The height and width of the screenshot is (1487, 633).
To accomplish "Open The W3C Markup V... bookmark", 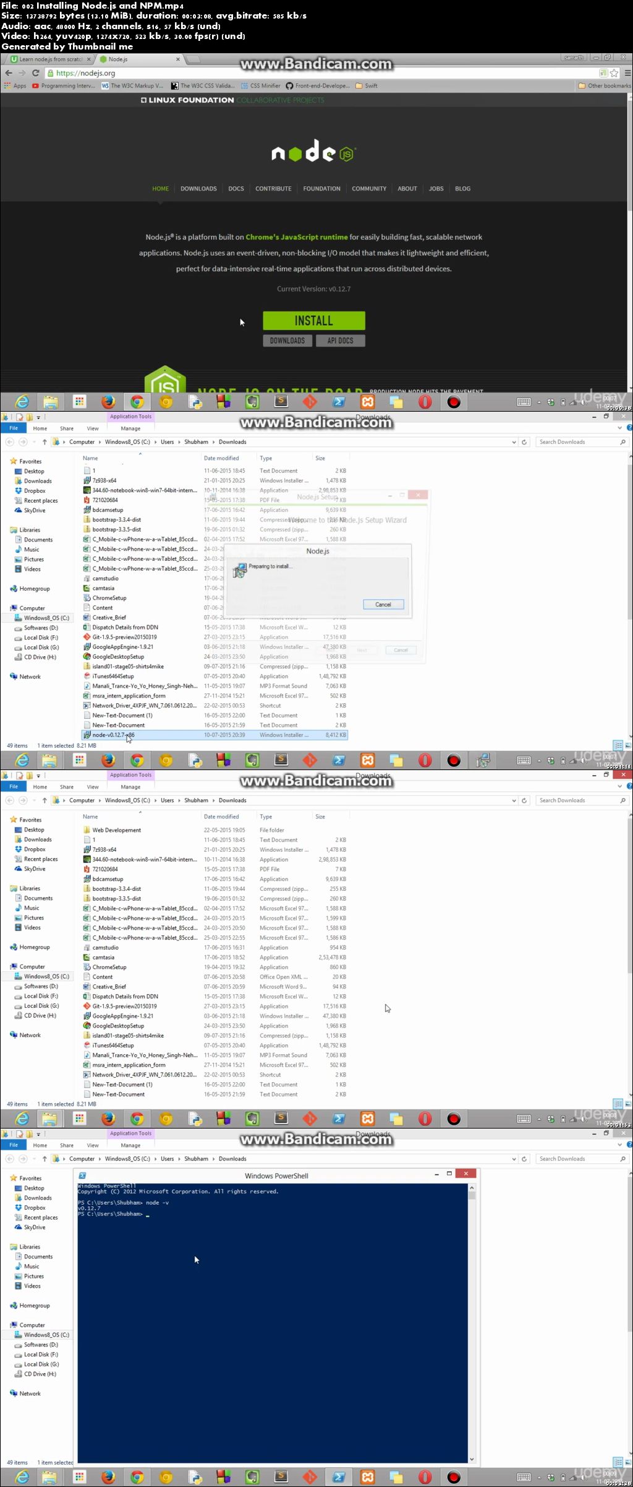I will click(x=132, y=86).
